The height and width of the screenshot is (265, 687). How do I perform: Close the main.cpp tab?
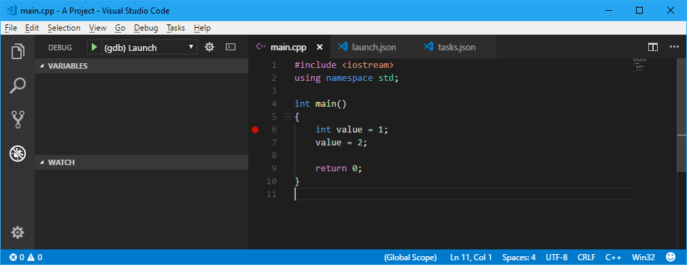(x=320, y=48)
